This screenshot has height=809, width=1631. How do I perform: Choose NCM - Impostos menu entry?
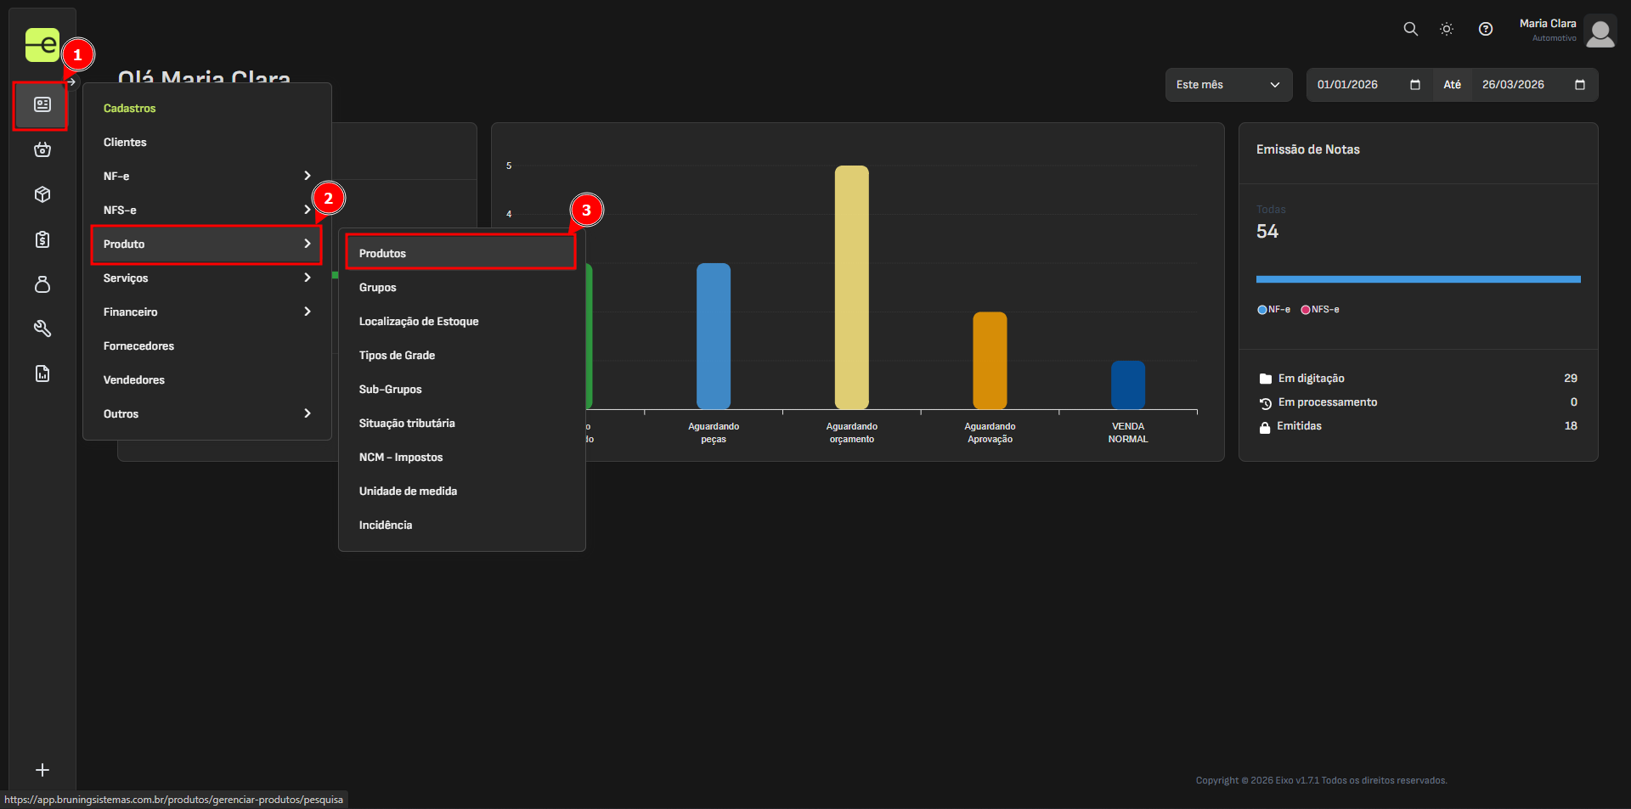pyautogui.click(x=401, y=457)
